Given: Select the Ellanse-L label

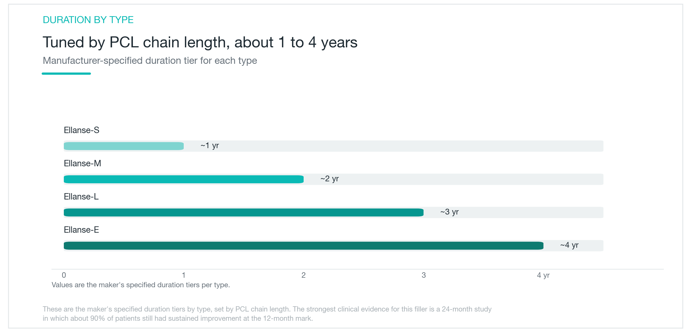Looking at the screenshot, I should coord(81,197).
